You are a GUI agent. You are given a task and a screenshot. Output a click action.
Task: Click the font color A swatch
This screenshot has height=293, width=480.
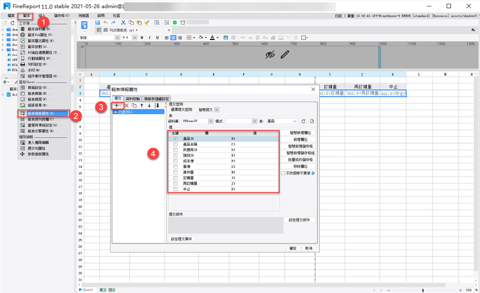tap(213, 37)
